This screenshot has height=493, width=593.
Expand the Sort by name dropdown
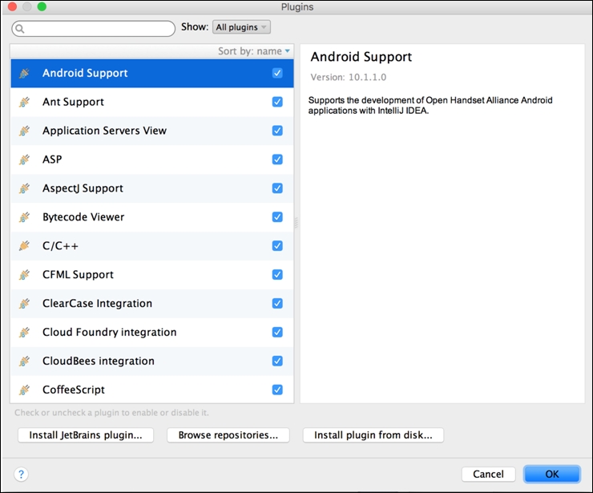tap(254, 51)
